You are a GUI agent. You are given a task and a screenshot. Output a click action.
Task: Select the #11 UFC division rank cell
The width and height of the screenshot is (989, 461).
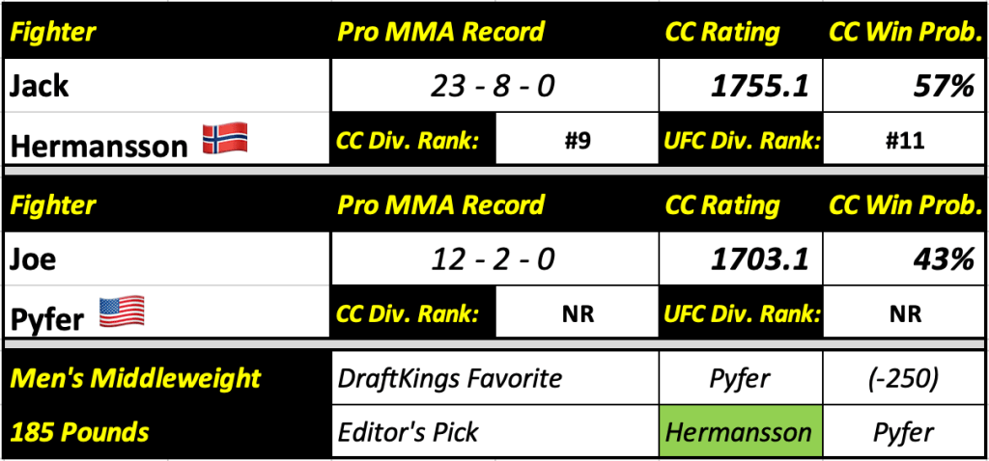click(x=905, y=141)
